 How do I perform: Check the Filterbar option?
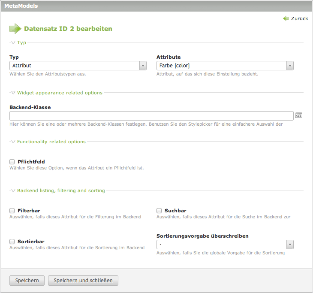pos(12,211)
